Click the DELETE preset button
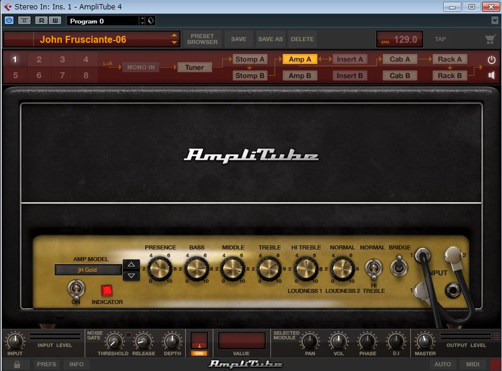Viewport: 502px width, 371px height. [302, 39]
